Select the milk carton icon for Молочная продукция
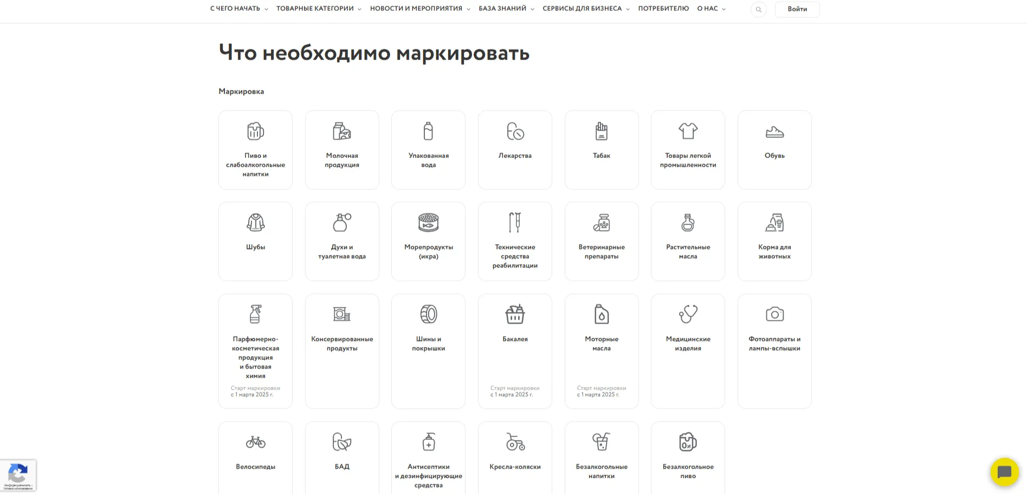Viewport: 1027px width, 494px height. (342, 131)
